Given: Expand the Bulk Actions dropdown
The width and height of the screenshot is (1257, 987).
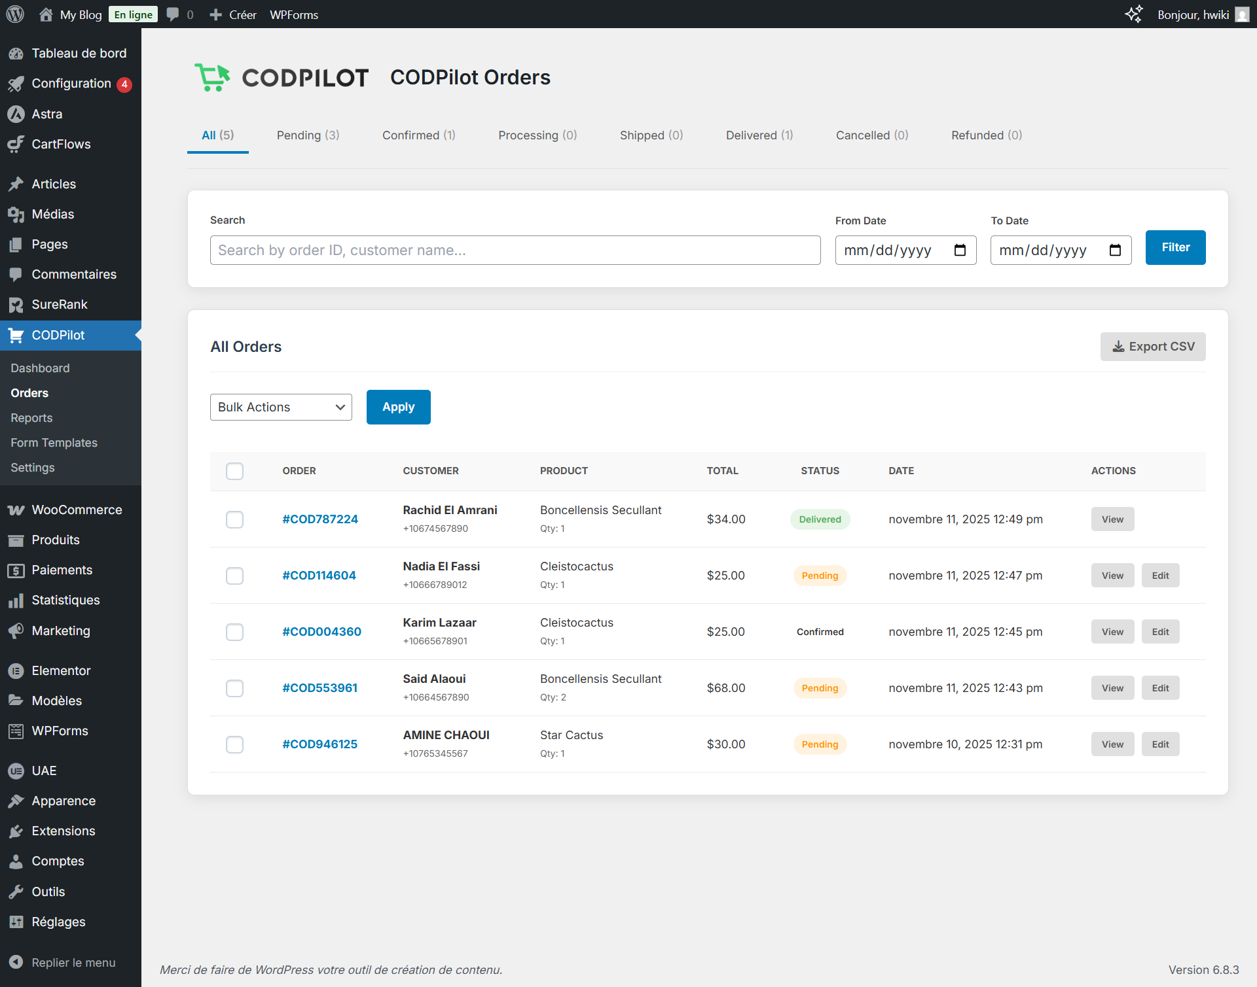Looking at the screenshot, I should pos(281,407).
